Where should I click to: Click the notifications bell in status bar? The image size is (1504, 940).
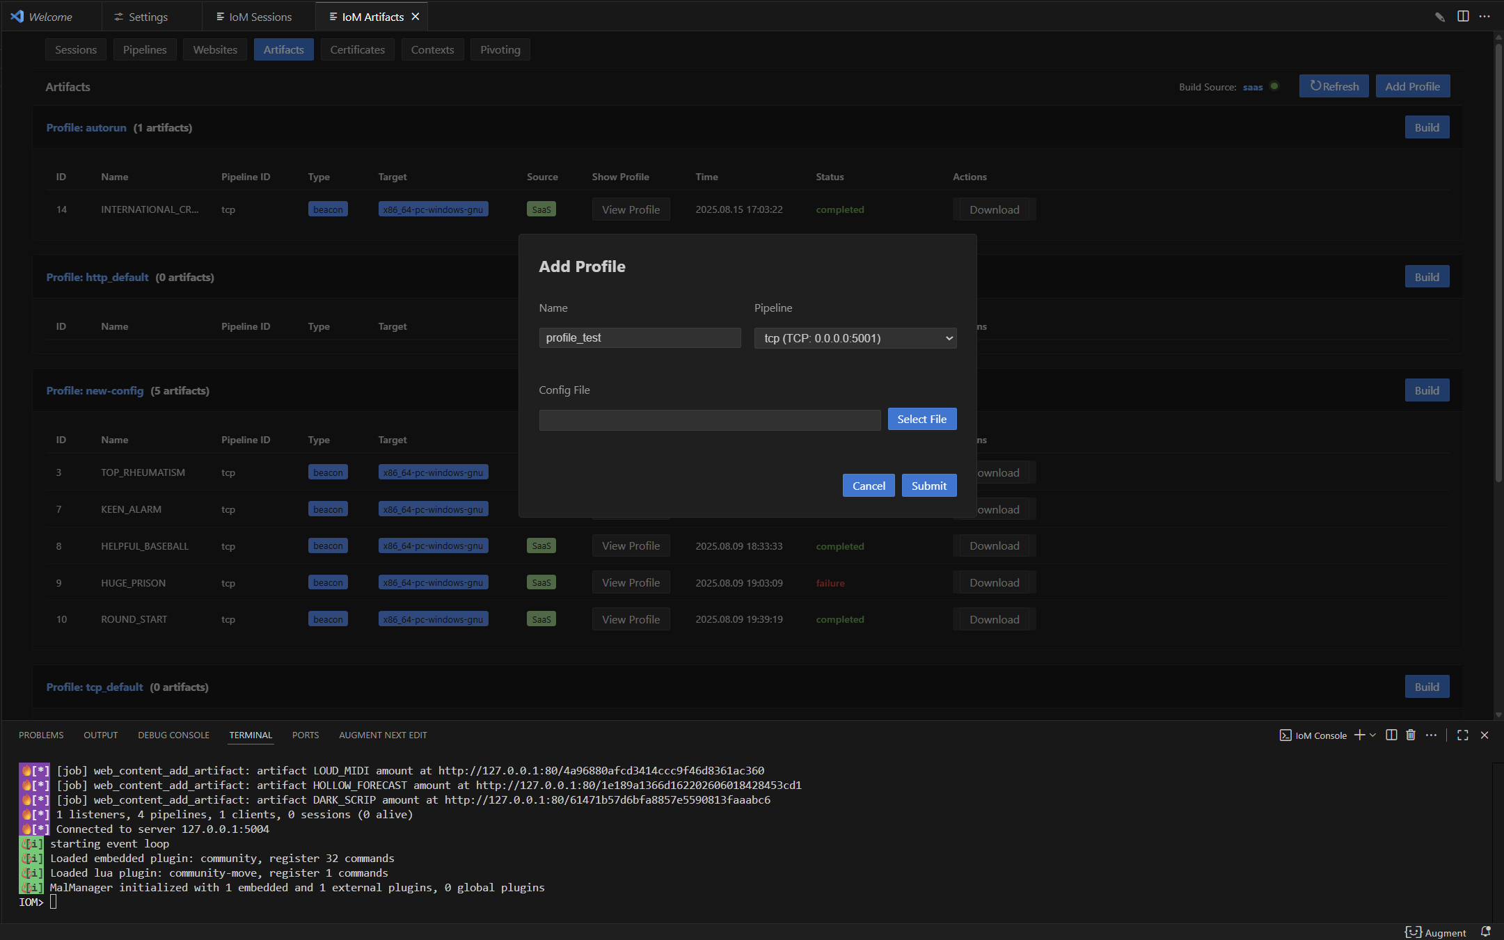[x=1485, y=932]
